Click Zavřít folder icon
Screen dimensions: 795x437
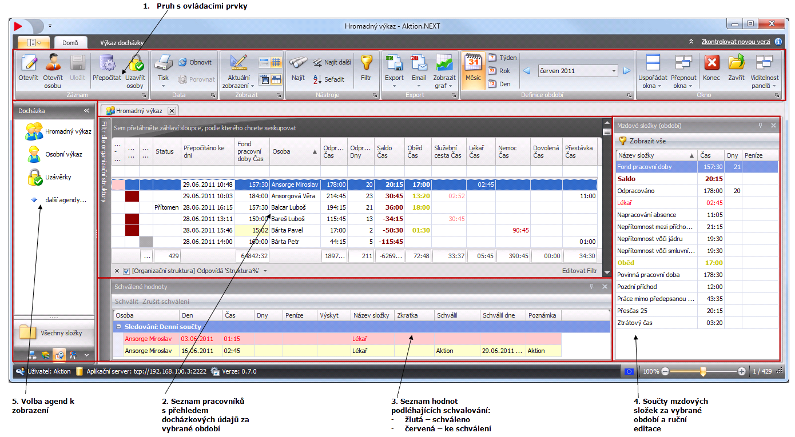pyautogui.click(x=736, y=69)
